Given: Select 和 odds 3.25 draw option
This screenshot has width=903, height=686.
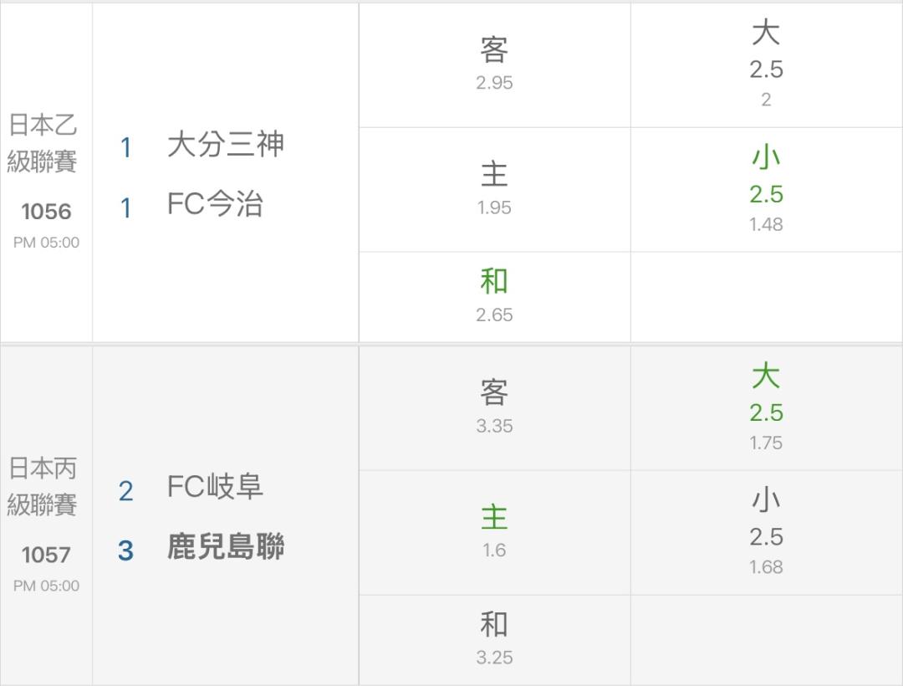Looking at the screenshot, I should [x=494, y=640].
